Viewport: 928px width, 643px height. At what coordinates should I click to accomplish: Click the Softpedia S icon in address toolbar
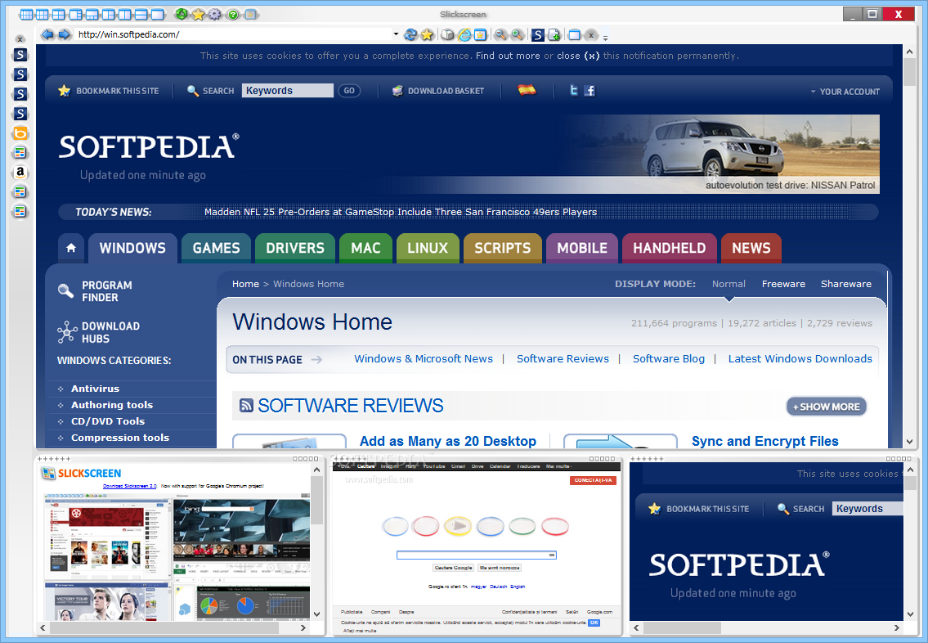click(x=537, y=35)
